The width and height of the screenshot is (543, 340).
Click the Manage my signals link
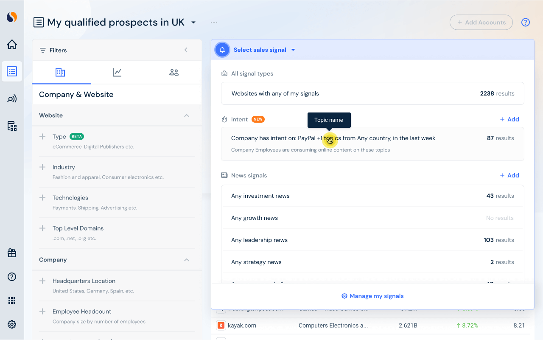tap(372, 296)
